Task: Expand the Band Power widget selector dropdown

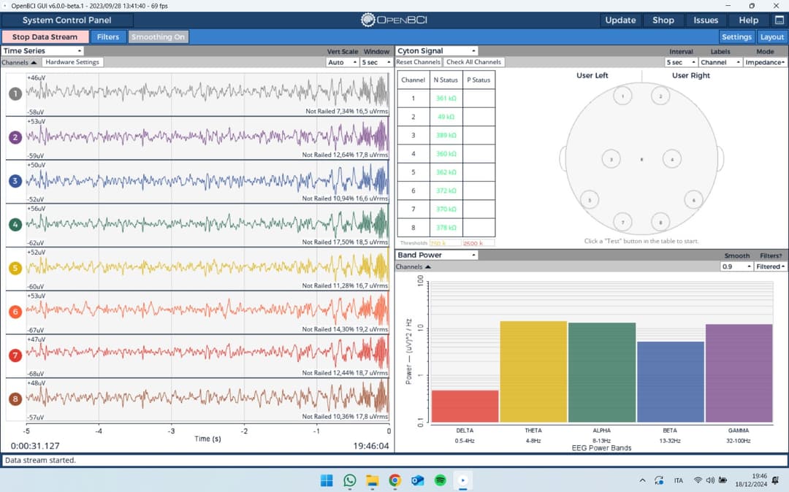Action: pos(436,255)
